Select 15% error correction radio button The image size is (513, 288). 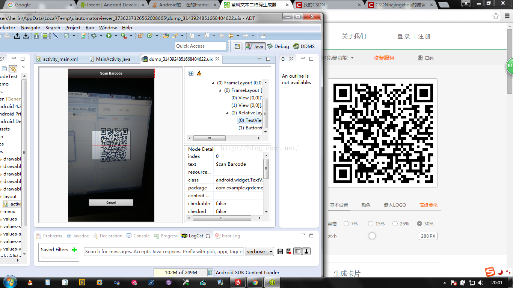371,223
